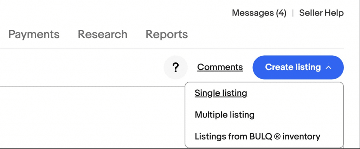View your four unread Messages
This screenshot has height=149, width=360.
coord(259,13)
